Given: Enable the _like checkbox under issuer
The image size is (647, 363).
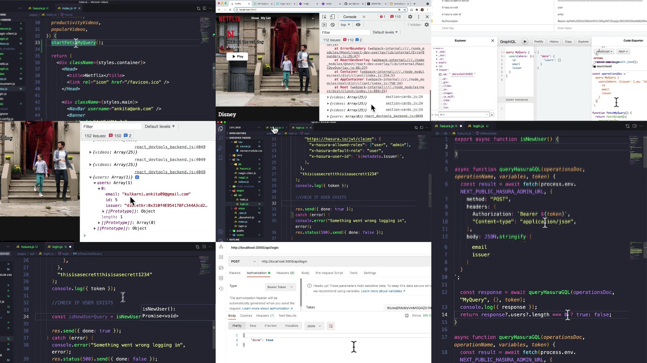Looking at the screenshot, I should (x=440, y=100).
